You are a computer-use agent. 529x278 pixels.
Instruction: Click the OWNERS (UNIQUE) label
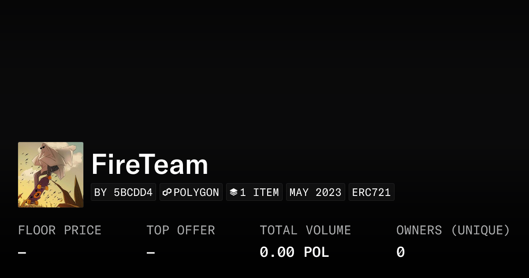point(453,230)
